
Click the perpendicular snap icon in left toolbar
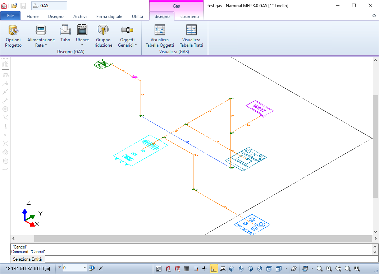(5, 126)
